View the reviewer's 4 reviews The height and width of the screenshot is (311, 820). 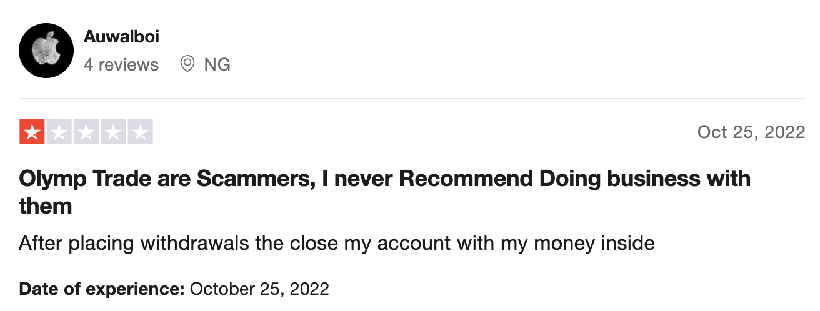tap(121, 64)
